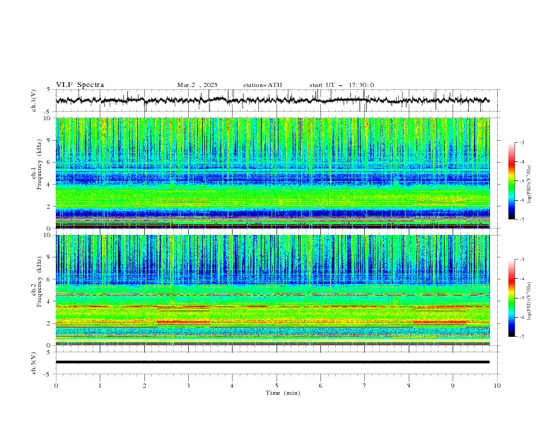Image resolution: width=560 pixels, height=433 pixels.
Task: Click the ch.2 'Frequency (kHz)' axis label
Action: point(40,282)
